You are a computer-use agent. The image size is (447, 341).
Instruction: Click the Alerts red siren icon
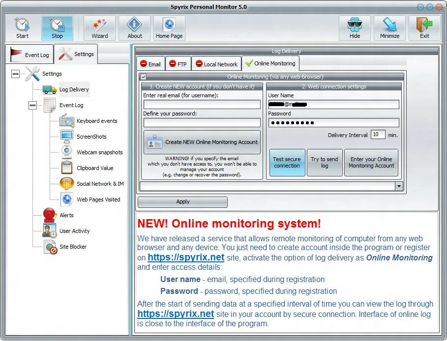pyautogui.click(x=50, y=215)
